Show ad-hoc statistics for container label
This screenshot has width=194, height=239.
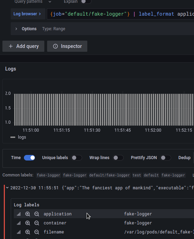pyautogui.click(x=19, y=223)
